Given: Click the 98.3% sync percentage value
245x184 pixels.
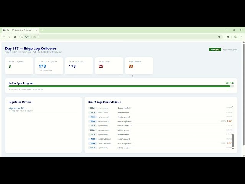Looking at the screenshot, I should [230, 83].
